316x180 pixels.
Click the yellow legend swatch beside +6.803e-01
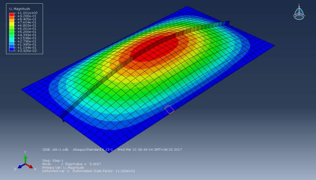(x=12, y=26)
